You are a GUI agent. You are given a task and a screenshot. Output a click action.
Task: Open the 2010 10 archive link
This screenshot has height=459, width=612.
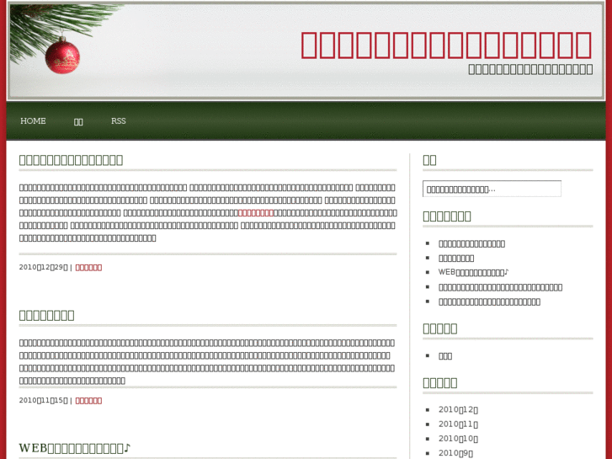click(458, 438)
